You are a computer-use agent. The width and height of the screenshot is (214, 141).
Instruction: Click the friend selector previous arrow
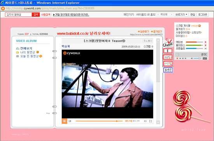(x=158, y=14)
